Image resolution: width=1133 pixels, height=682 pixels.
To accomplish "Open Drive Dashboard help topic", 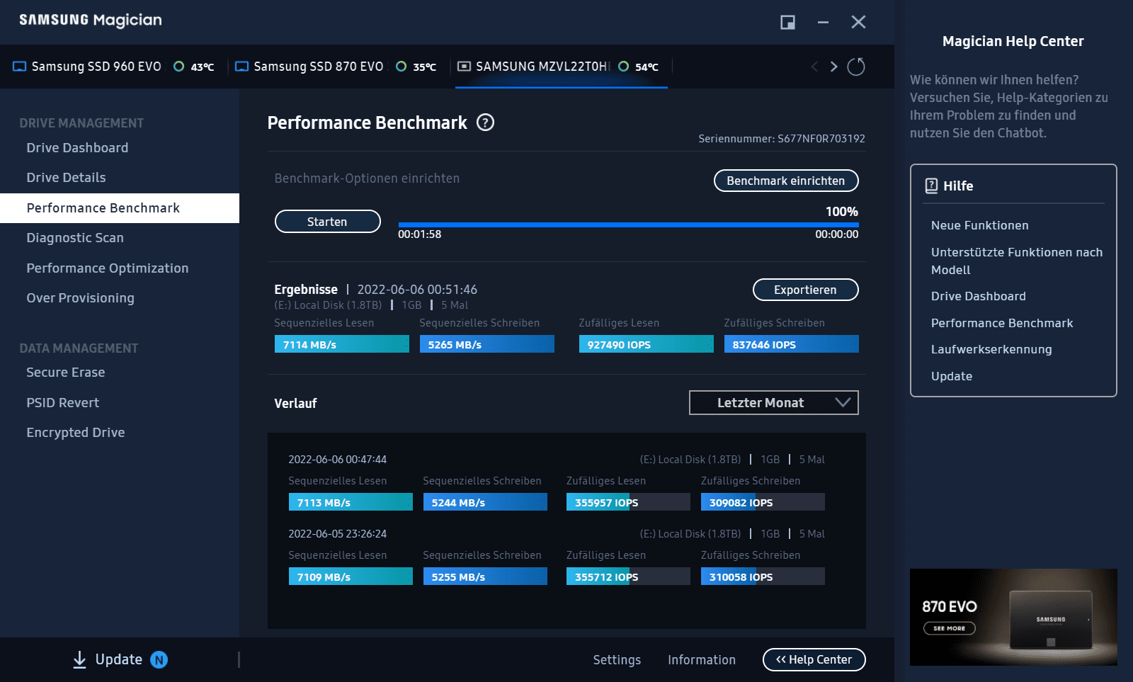I will click(x=978, y=296).
